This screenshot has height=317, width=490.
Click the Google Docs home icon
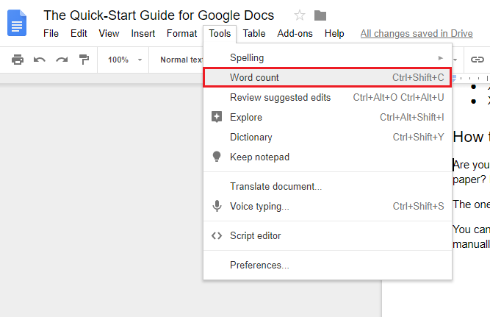[x=17, y=23]
